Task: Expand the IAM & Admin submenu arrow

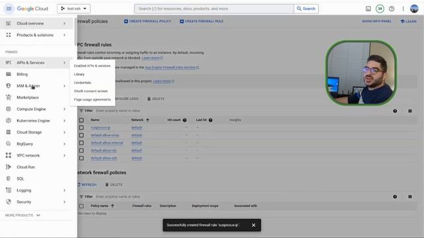Action: (64, 86)
